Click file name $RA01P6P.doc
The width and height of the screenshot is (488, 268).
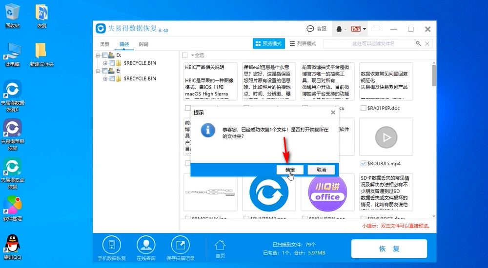[384, 108]
